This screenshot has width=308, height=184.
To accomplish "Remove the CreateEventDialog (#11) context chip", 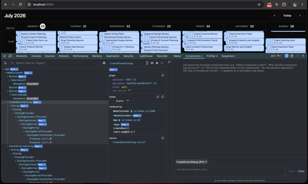I will tap(206, 162).
